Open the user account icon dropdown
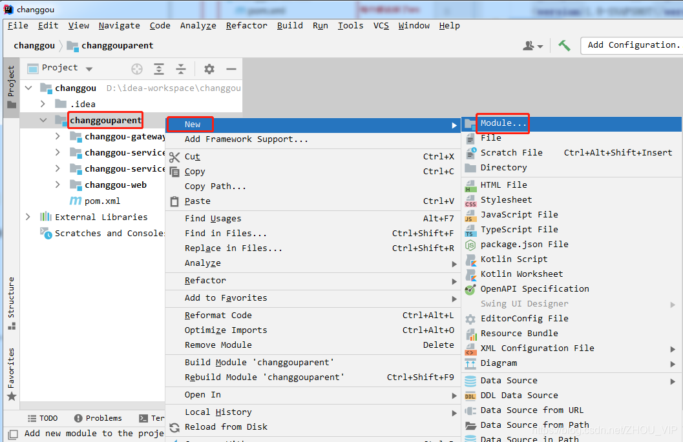The width and height of the screenshot is (683, 442). tap(532, 46)
